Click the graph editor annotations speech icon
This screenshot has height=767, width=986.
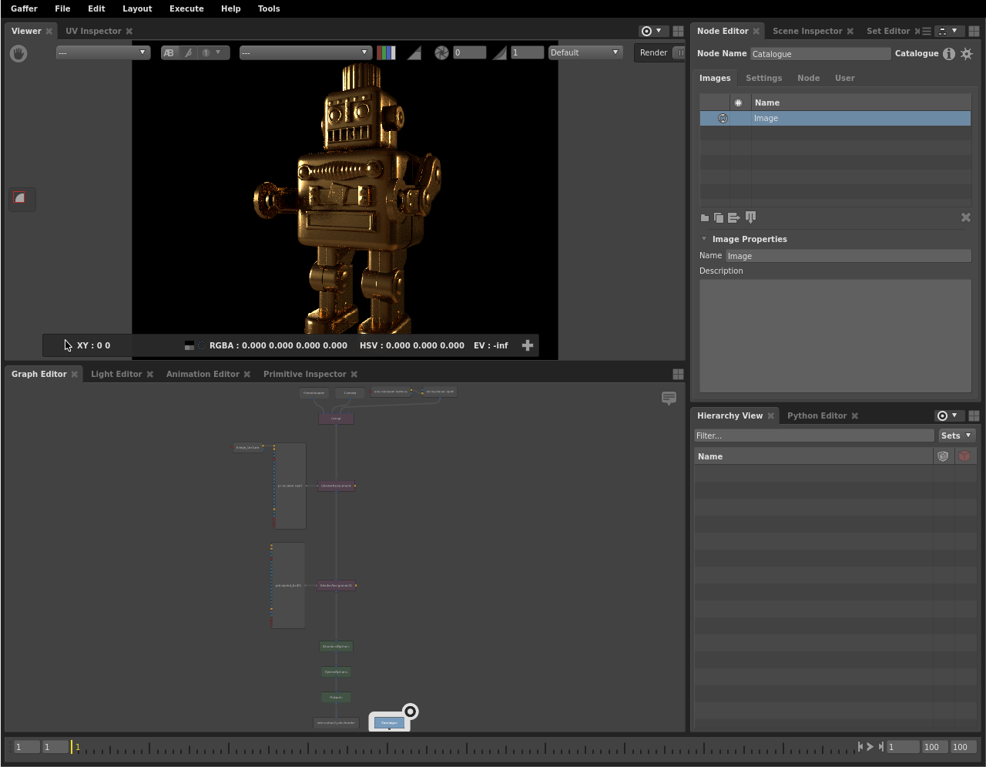click(x=669, y=398)
